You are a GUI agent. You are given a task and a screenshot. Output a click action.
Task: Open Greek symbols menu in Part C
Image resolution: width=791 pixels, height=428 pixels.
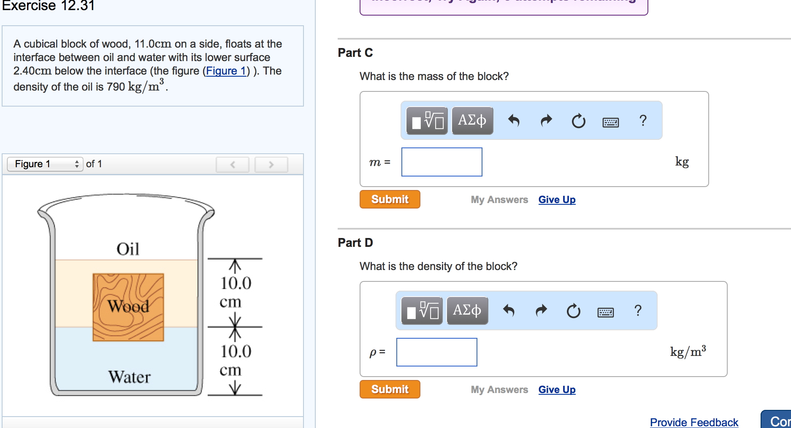tap(472, 121)
